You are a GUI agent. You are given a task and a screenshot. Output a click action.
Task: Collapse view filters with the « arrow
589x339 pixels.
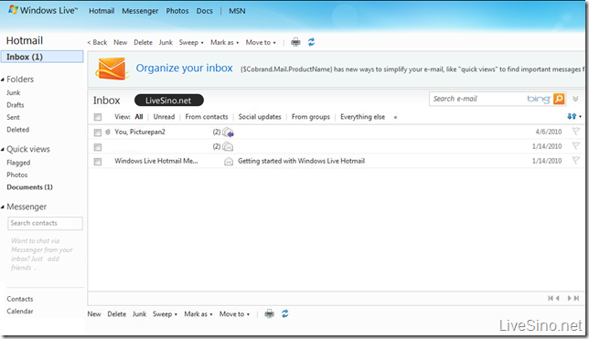tap(395, 117)
